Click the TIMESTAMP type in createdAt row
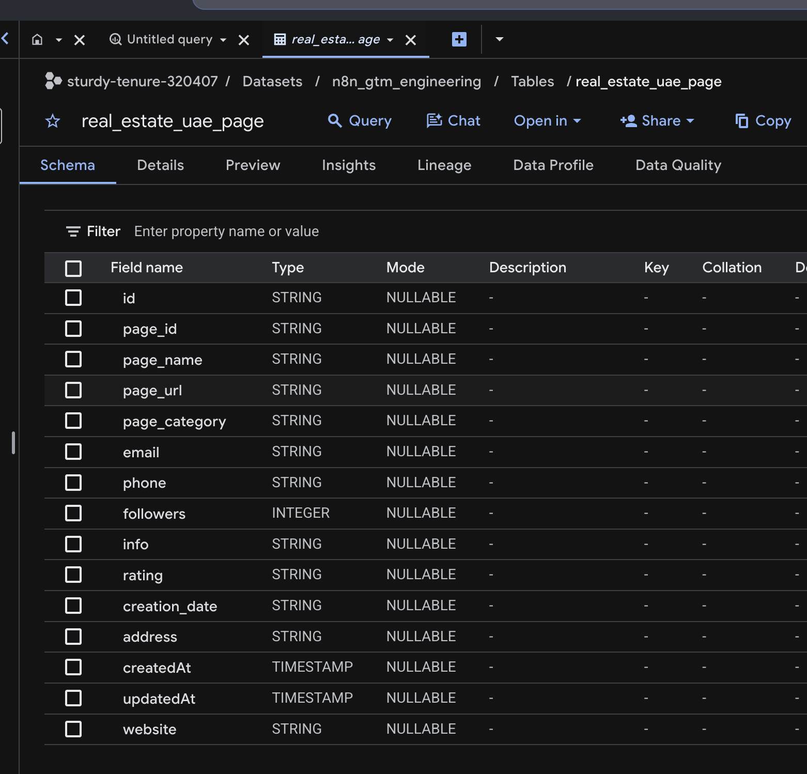Screen dimensions: 807x774 312,667
